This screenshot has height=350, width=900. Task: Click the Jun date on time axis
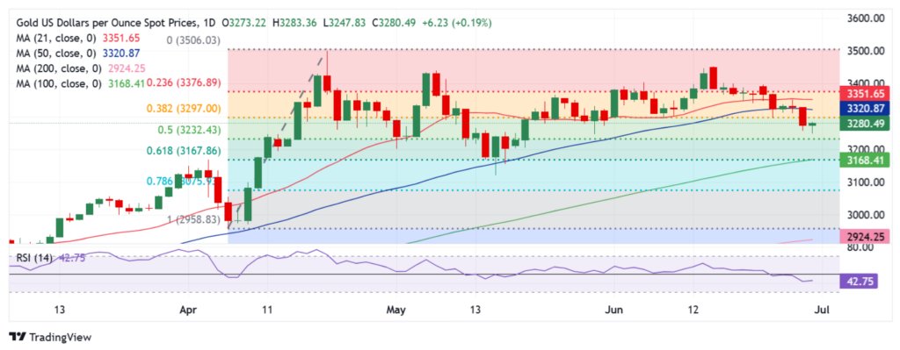(614, 310)
